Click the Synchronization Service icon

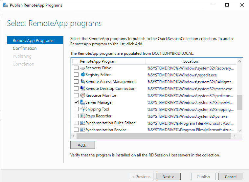coord(82,130)
